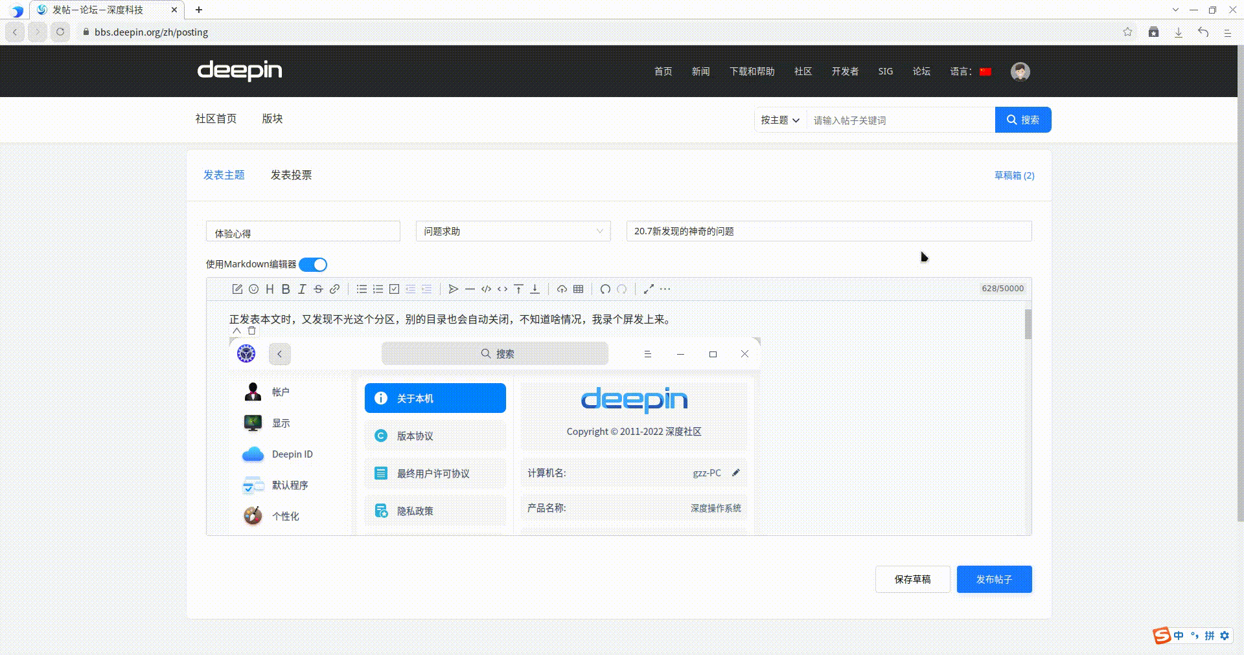The image size is (1244, 655).
Task: Expand the more options menu in the toolbar
Action: (665, 289)
